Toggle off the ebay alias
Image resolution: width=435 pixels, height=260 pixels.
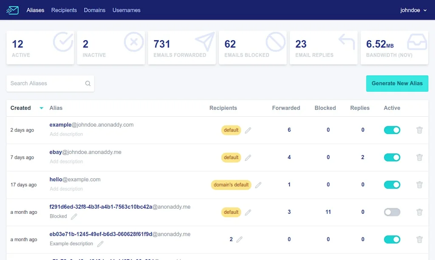392,157
